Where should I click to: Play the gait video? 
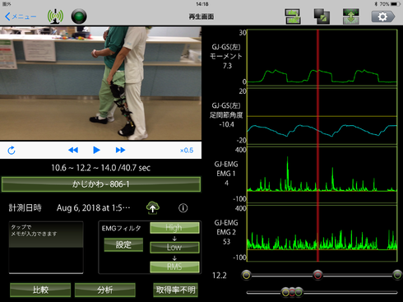(96, 150)
